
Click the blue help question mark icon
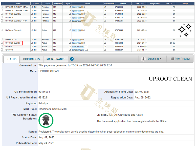coord(72,59)
